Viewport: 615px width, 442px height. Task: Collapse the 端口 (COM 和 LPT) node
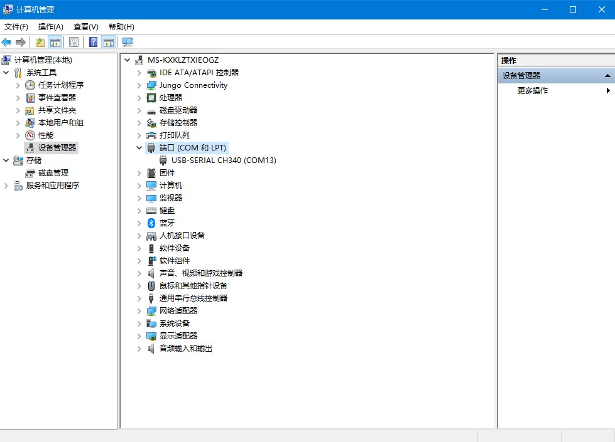(x=139, y=148)
